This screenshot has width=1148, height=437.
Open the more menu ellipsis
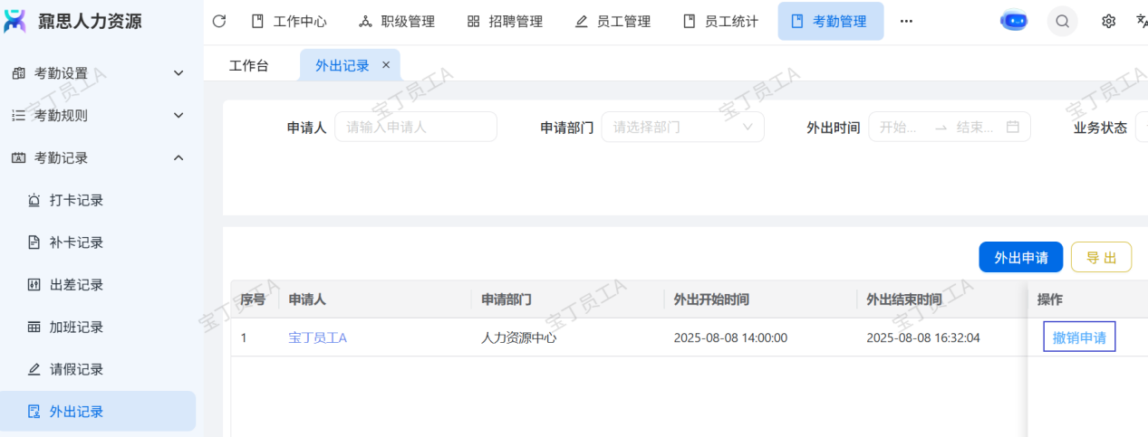[906, 21]
